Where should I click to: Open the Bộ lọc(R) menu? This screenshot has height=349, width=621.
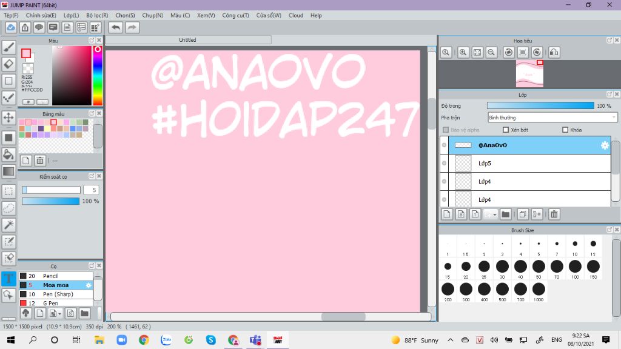(x=97, y=15)
